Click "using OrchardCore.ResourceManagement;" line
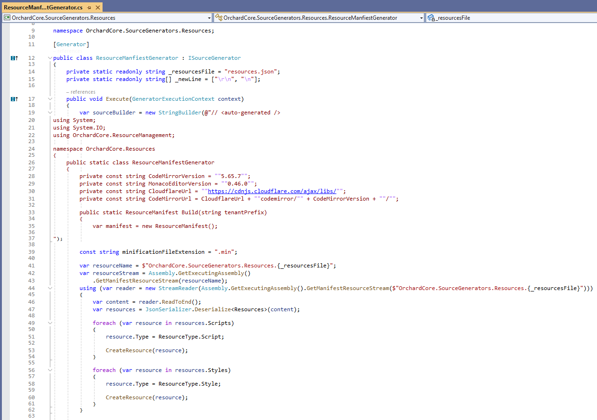The width and height of the screenshot is (597, 420). 114,135
